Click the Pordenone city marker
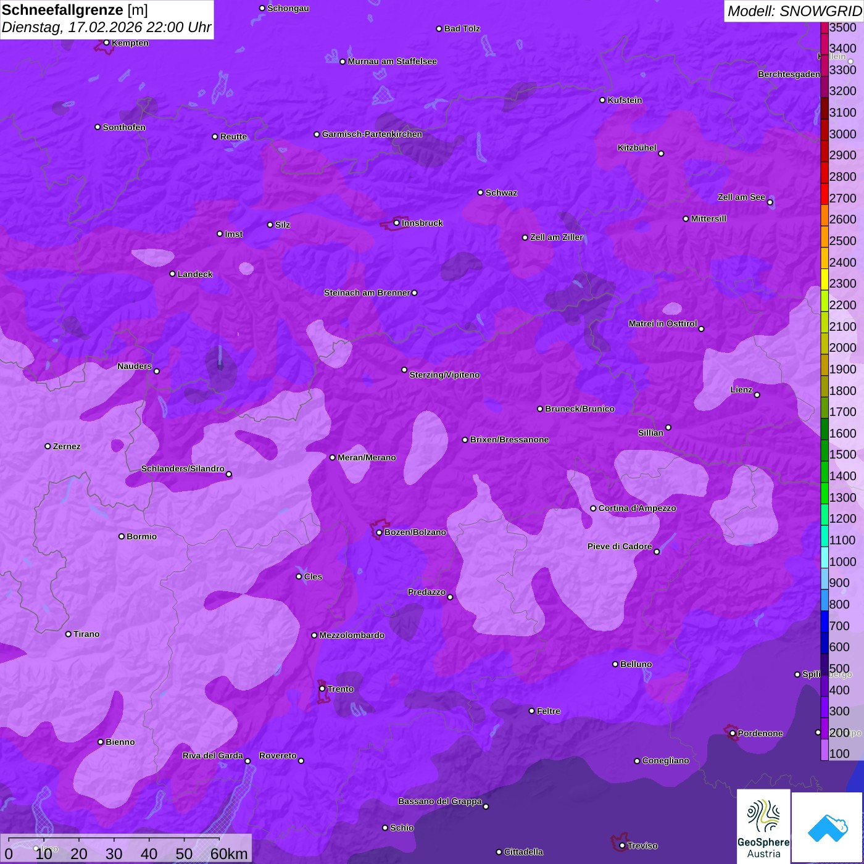 click(x=733, y=733)
